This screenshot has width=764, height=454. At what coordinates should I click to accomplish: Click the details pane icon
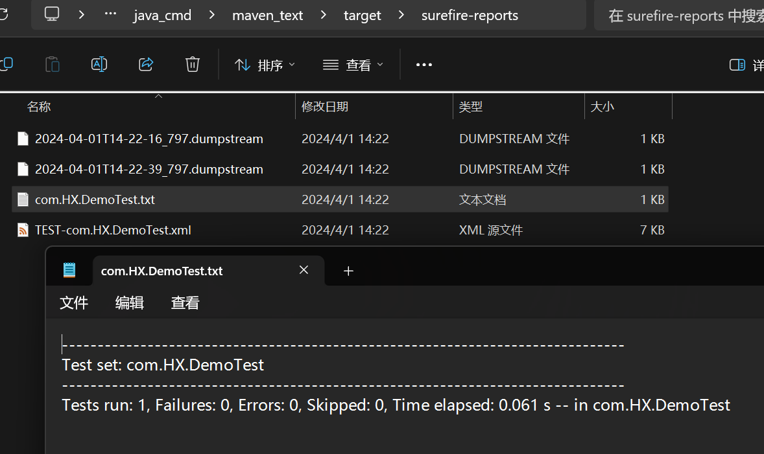[x=737, y=65]
